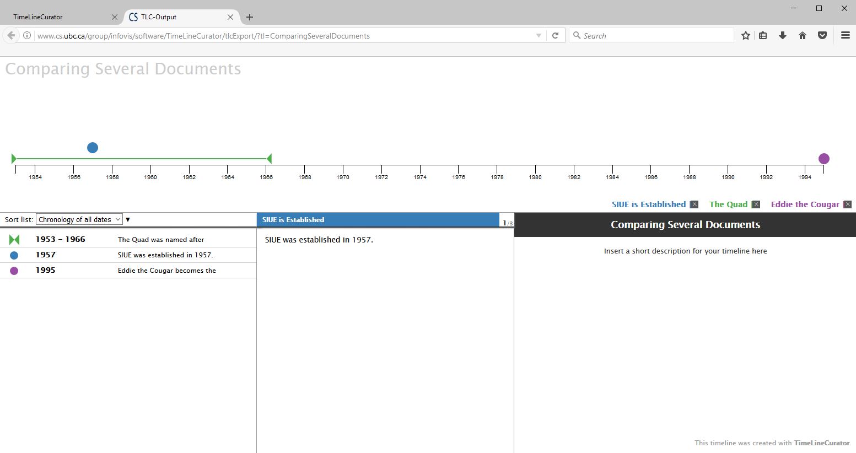
Task: Remove the SIUE is Established document
Action: tap(694, 204)
